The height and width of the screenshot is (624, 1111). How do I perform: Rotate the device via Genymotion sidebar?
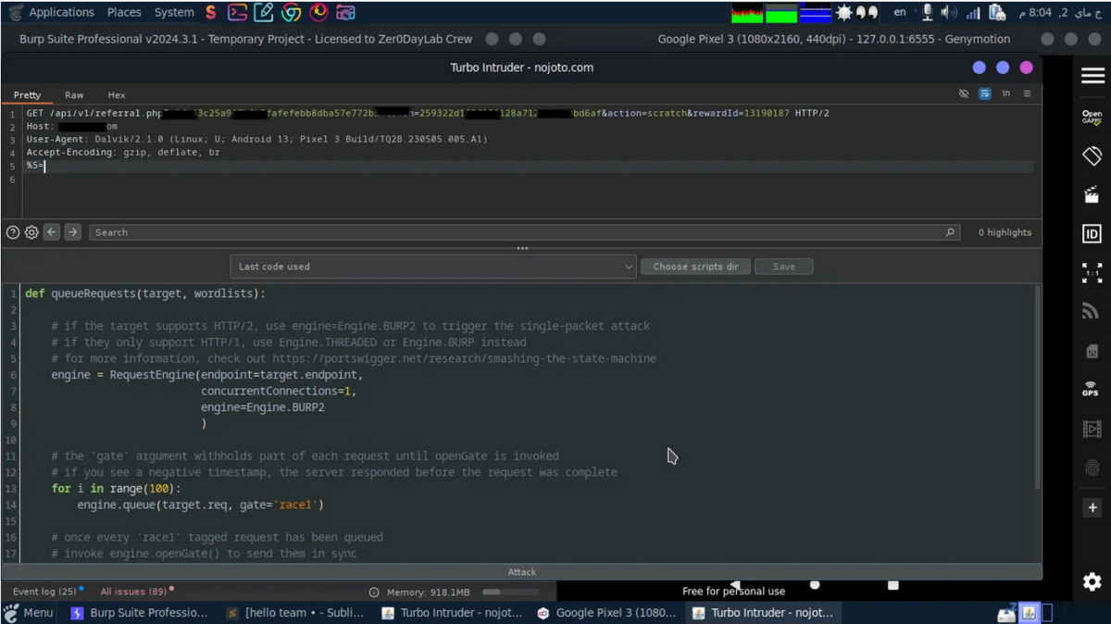(x=1092, y=156)
